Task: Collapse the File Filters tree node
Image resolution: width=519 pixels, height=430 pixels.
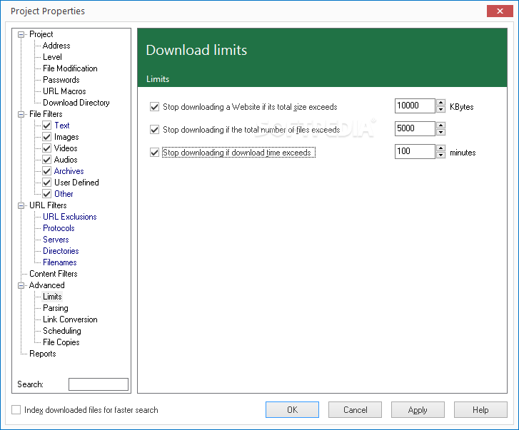Action: [21, 114]
